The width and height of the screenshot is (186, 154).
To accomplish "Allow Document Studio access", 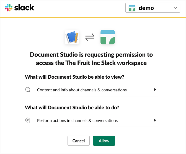I will 104,141.
